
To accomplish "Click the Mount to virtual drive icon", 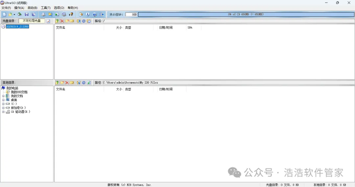I will pyautogui.click(x=64, y=14).
